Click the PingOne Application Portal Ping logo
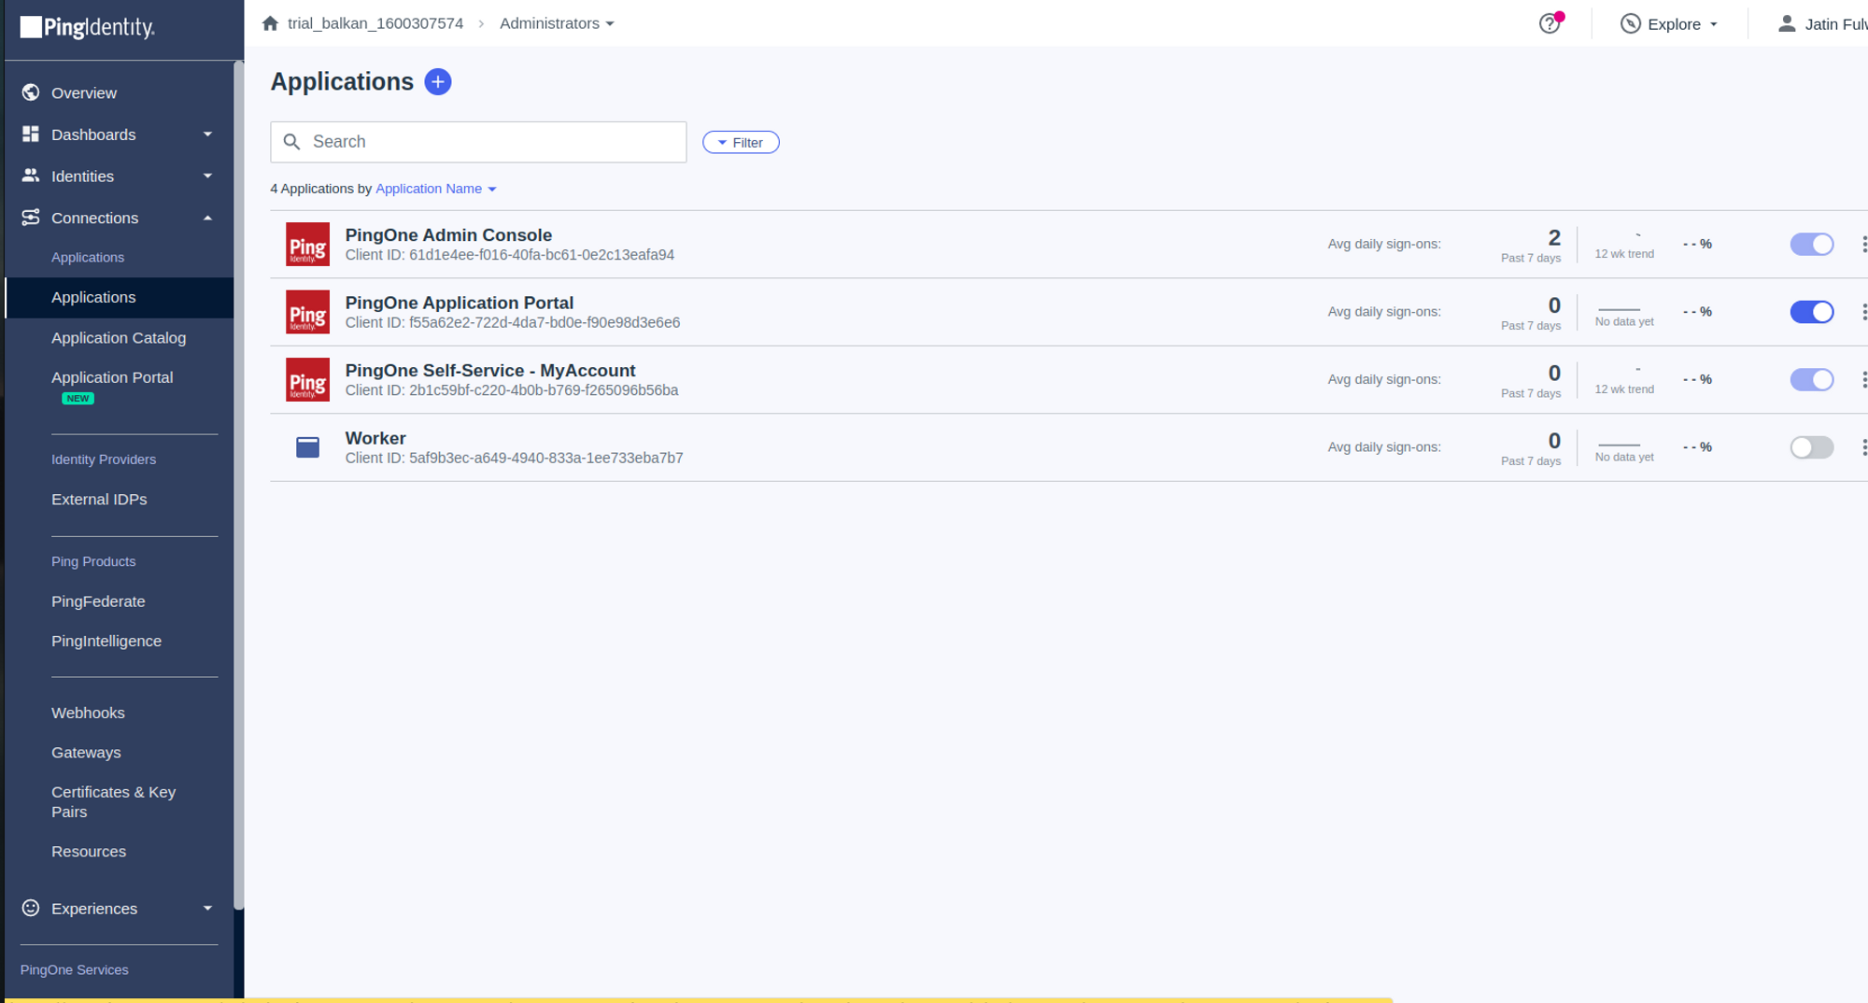 [x=307, y=312]
